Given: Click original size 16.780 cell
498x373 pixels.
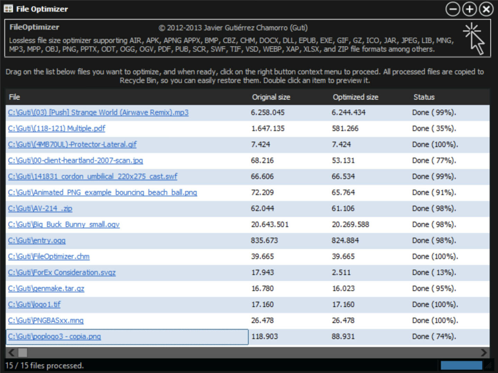Looking at the screenshot, I should point(262,288).
